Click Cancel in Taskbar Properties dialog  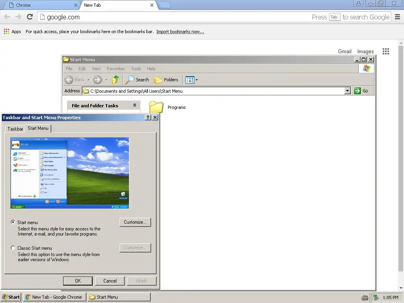click(110, 281)
